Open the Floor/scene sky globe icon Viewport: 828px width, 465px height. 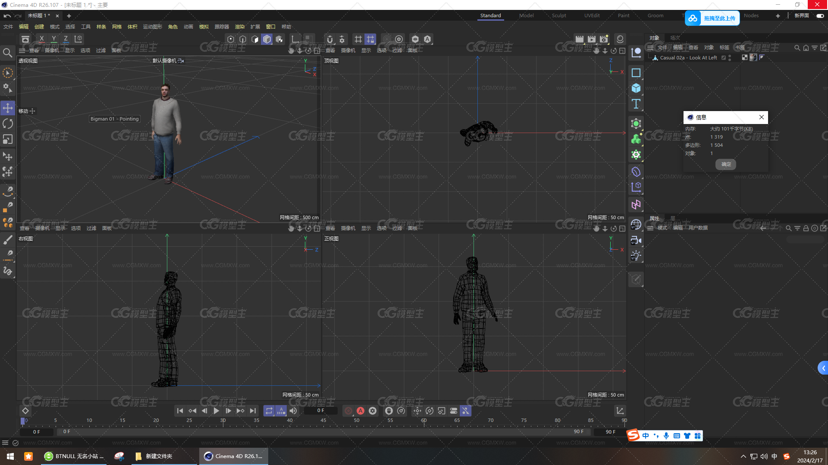(x=636, y=224)
